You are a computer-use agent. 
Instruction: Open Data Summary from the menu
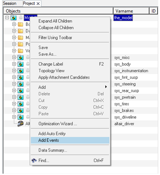(x=53, y=150)
